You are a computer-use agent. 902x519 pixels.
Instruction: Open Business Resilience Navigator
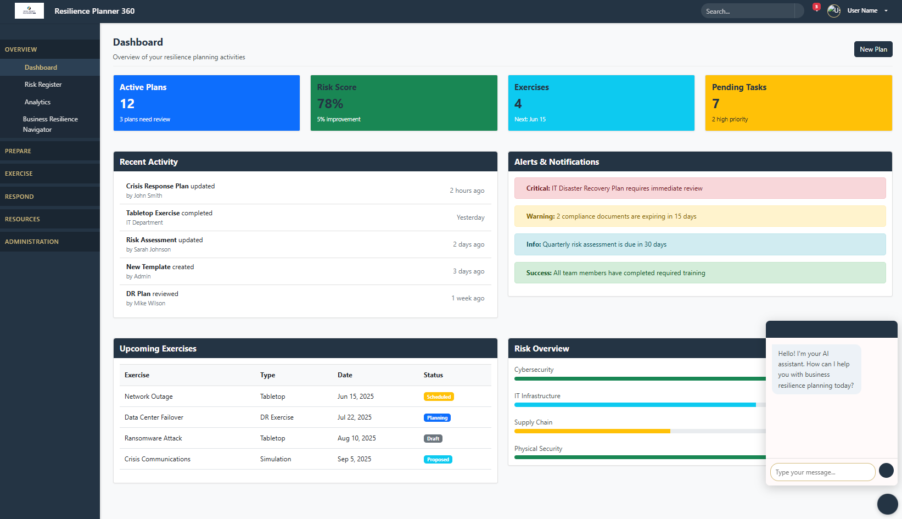(x=50, y=124)
